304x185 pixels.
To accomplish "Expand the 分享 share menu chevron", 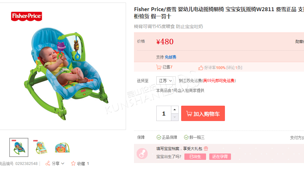I will pos(63,164).
